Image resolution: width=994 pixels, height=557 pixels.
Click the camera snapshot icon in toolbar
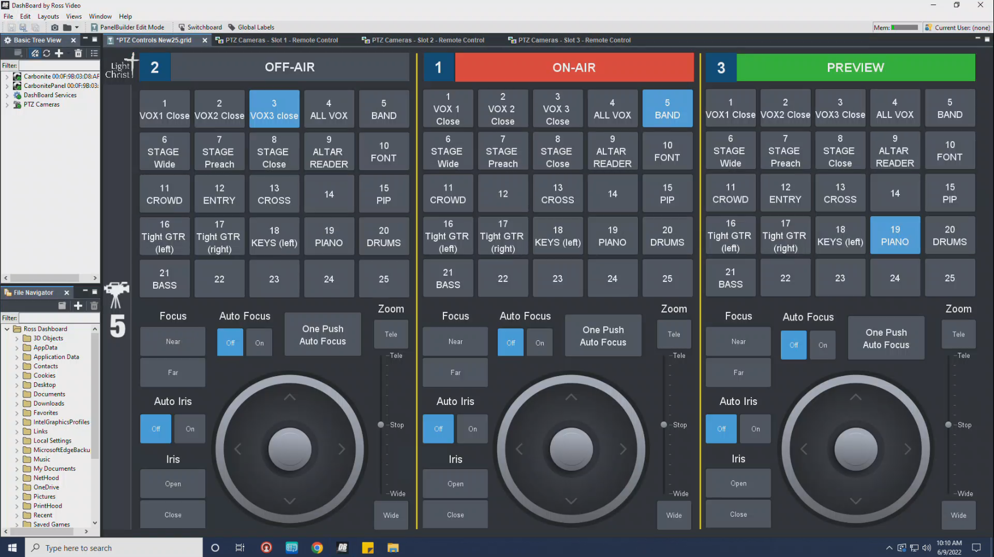pos(54,27)
